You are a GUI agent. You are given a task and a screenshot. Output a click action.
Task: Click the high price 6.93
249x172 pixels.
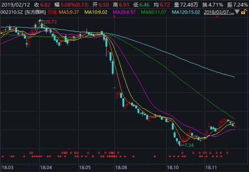pyautogui.click(x=124, y=5)
